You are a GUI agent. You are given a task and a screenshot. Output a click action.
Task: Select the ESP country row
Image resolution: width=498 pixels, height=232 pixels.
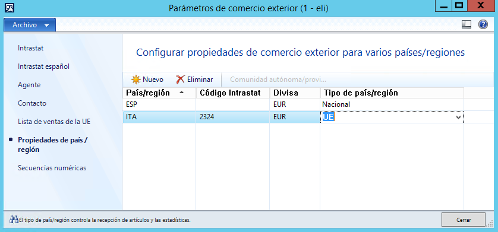[x=293, y=104]
